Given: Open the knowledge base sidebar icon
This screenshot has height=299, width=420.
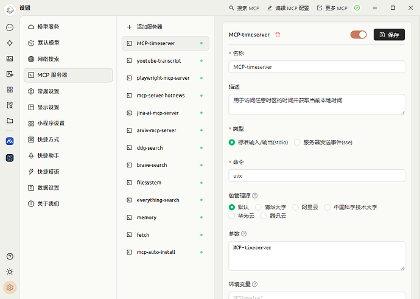Looking at the screenshot, I should (x=10, y=105).
